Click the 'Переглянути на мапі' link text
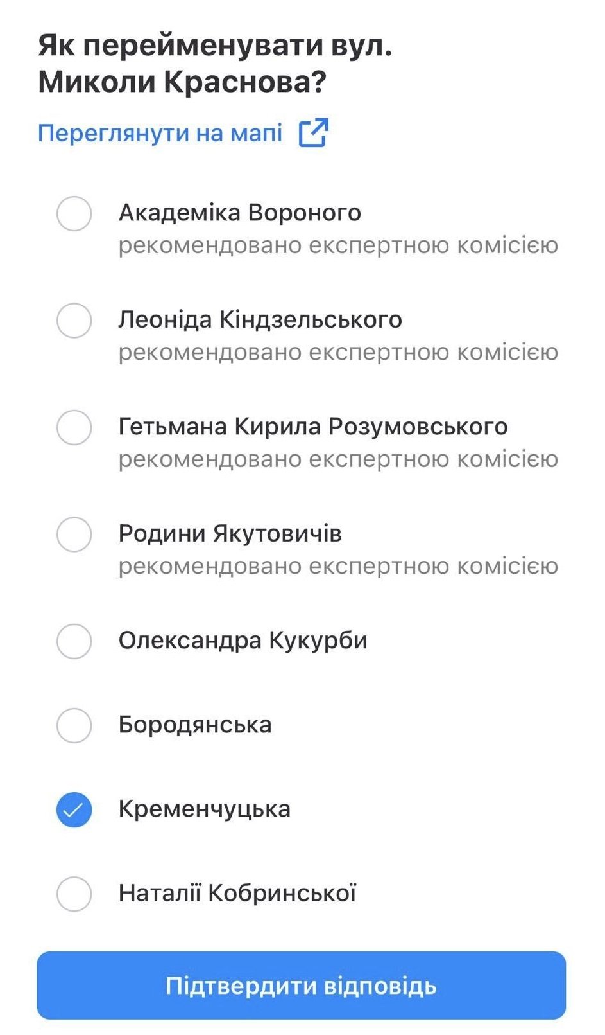 (x=160, y=133)
